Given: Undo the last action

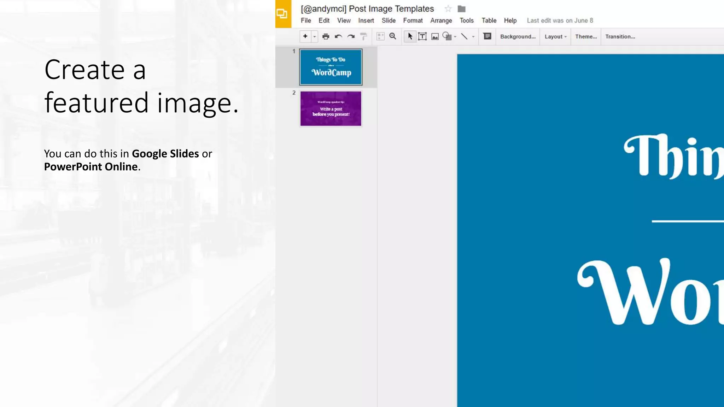Looking at the screenshot, I should (x=338, y=36).
